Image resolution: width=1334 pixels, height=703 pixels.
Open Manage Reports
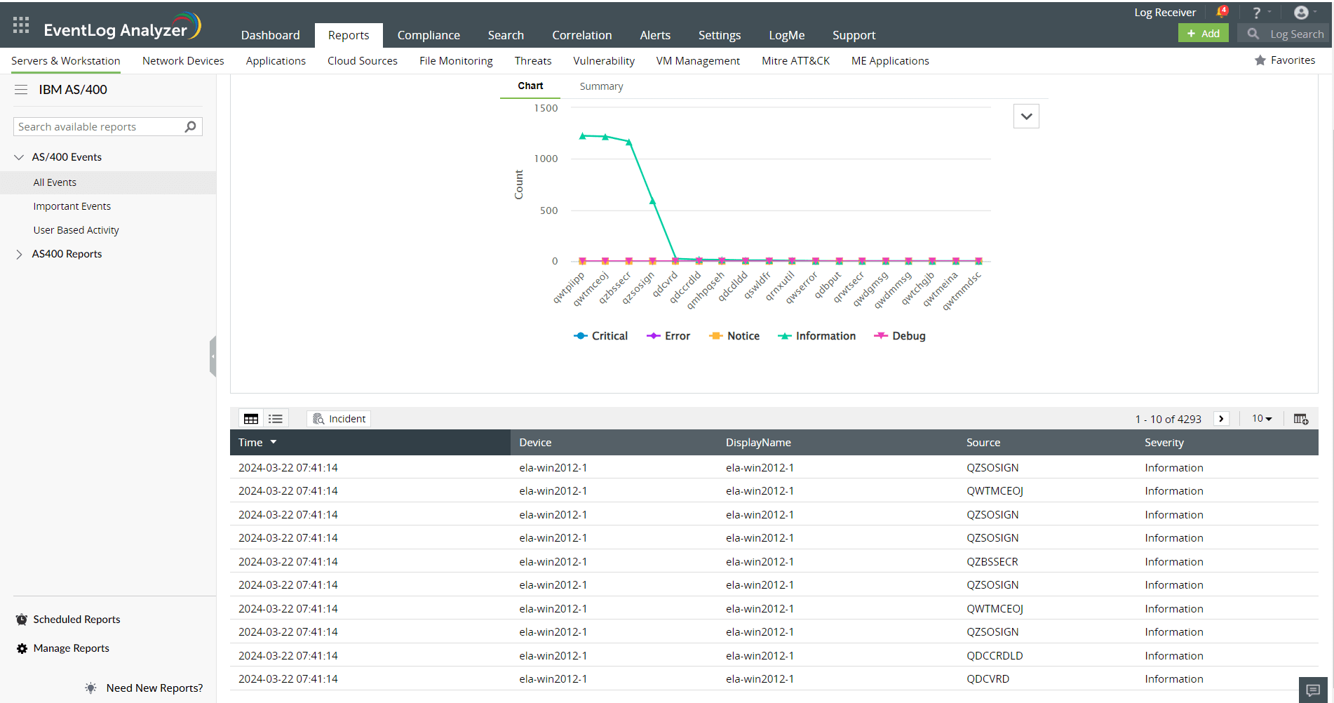[x=72, y=648]
